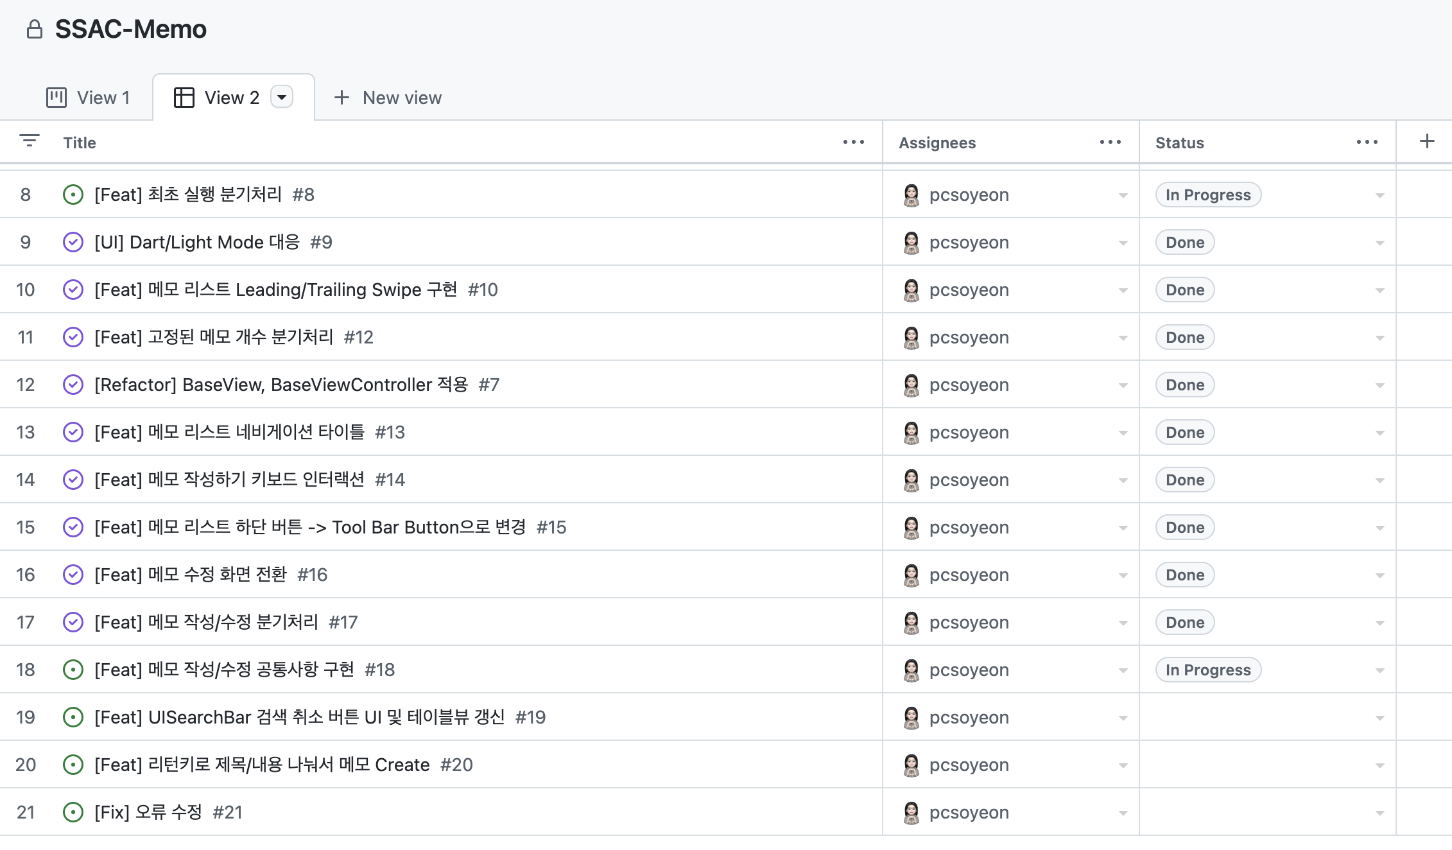Click closed issue icon for #7
This screenshot has width=1452, height=850.
73,385
